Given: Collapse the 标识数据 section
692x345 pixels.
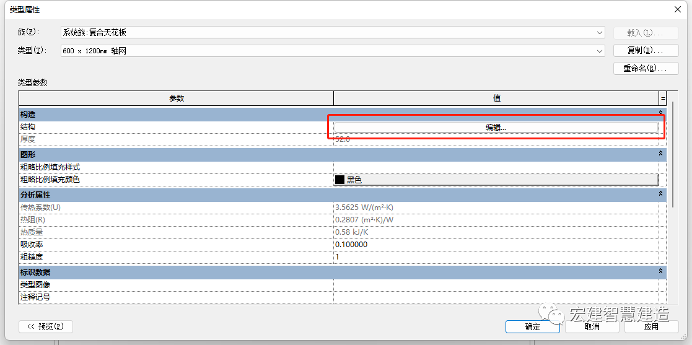Looking at the screenshot, I should pyautogui.click(x=660, y=271).
